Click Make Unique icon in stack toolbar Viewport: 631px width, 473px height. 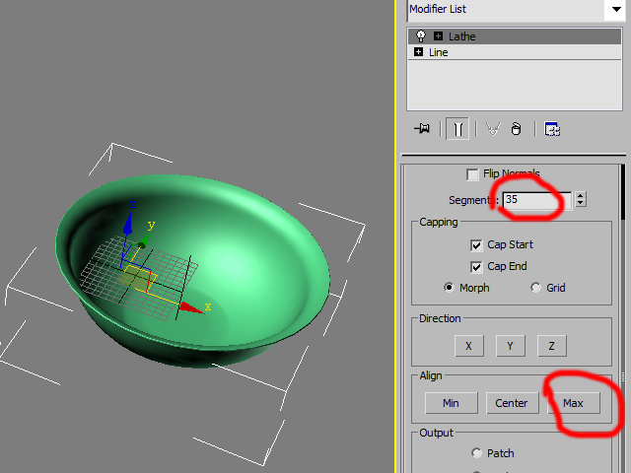(x=493, y=128)
